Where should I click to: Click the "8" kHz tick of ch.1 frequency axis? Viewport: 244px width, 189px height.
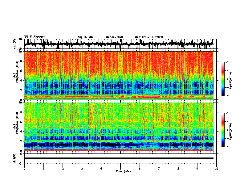point(21,61)
